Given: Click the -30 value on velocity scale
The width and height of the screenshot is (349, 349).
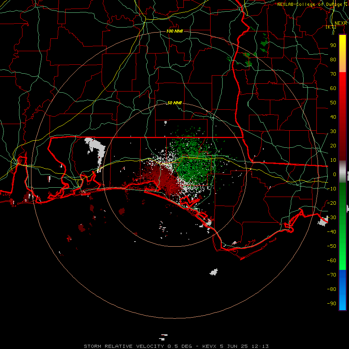Looking at the screenshot, I should pyautogui.click(x=332, y=218).
